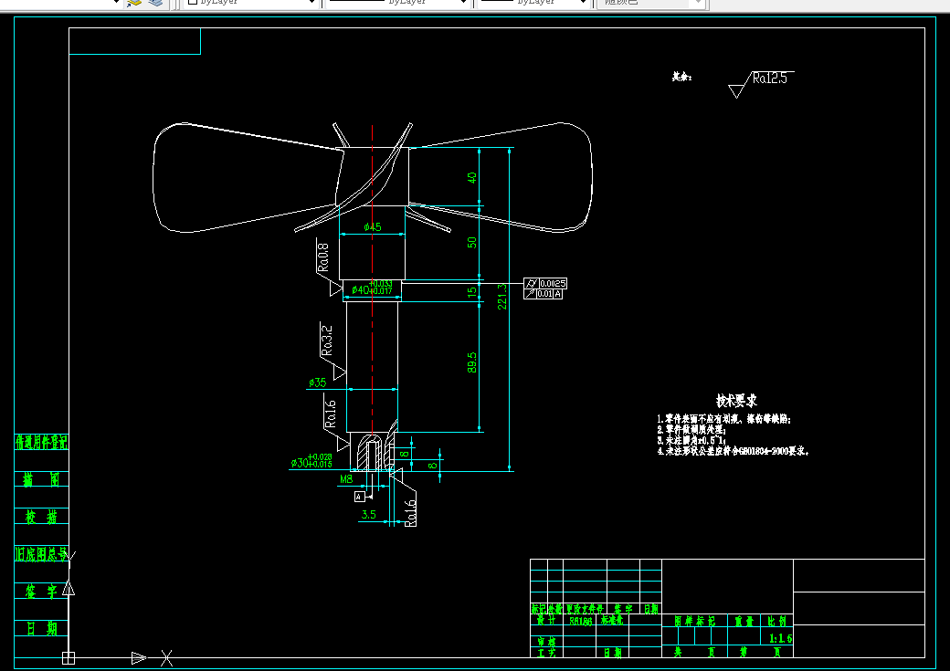Select the runout tolerance frame 0.01 A

tap(544, 294)
